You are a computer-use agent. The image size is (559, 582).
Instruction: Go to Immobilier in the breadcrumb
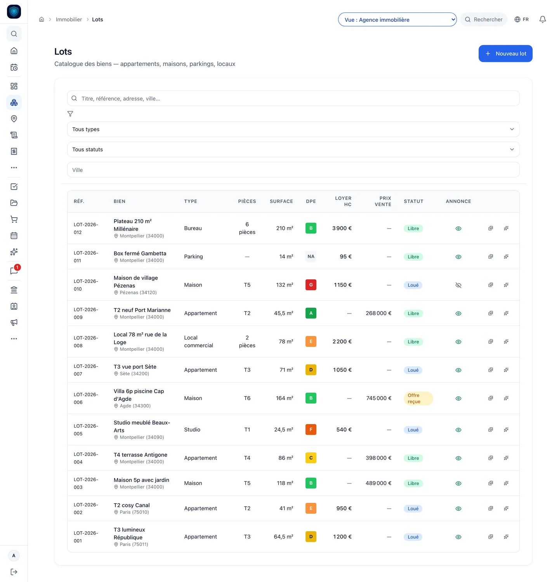coord(69,19)
